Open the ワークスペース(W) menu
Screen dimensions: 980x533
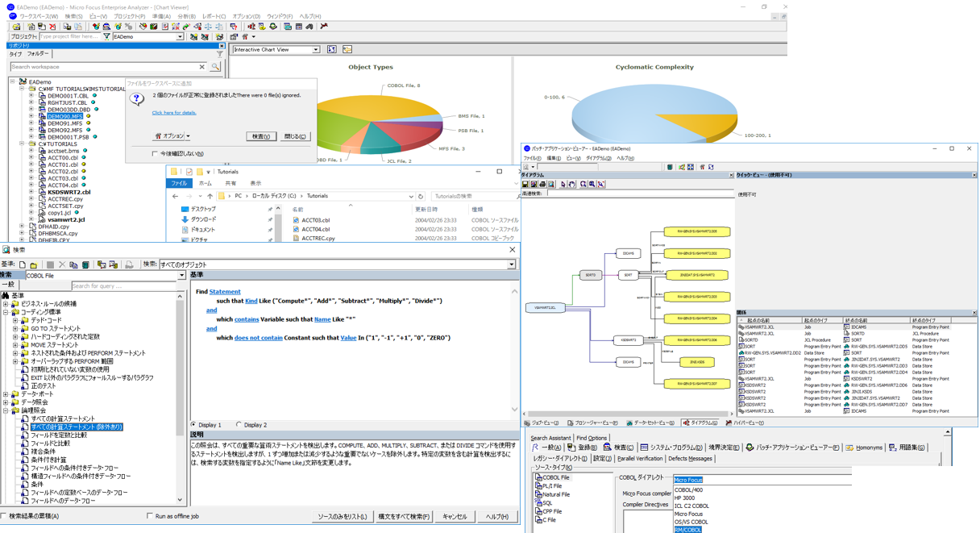(x=39, y=16)
